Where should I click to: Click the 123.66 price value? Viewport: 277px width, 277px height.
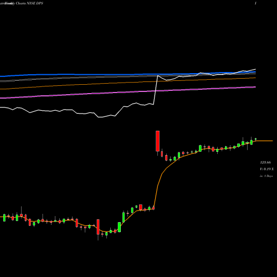coord(265,162)
